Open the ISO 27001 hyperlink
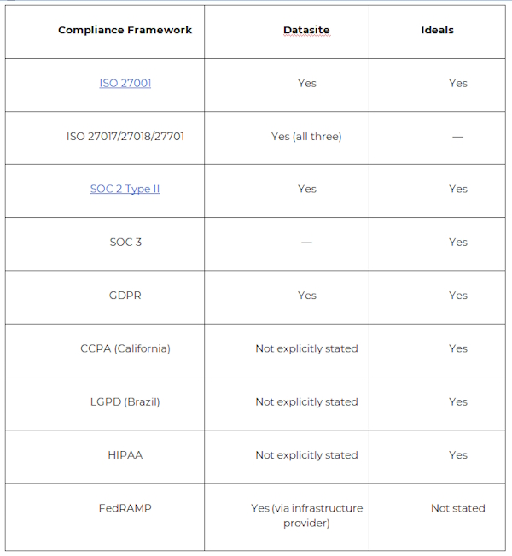Viewport: 512px width, 556px height. tap(125, 83)
